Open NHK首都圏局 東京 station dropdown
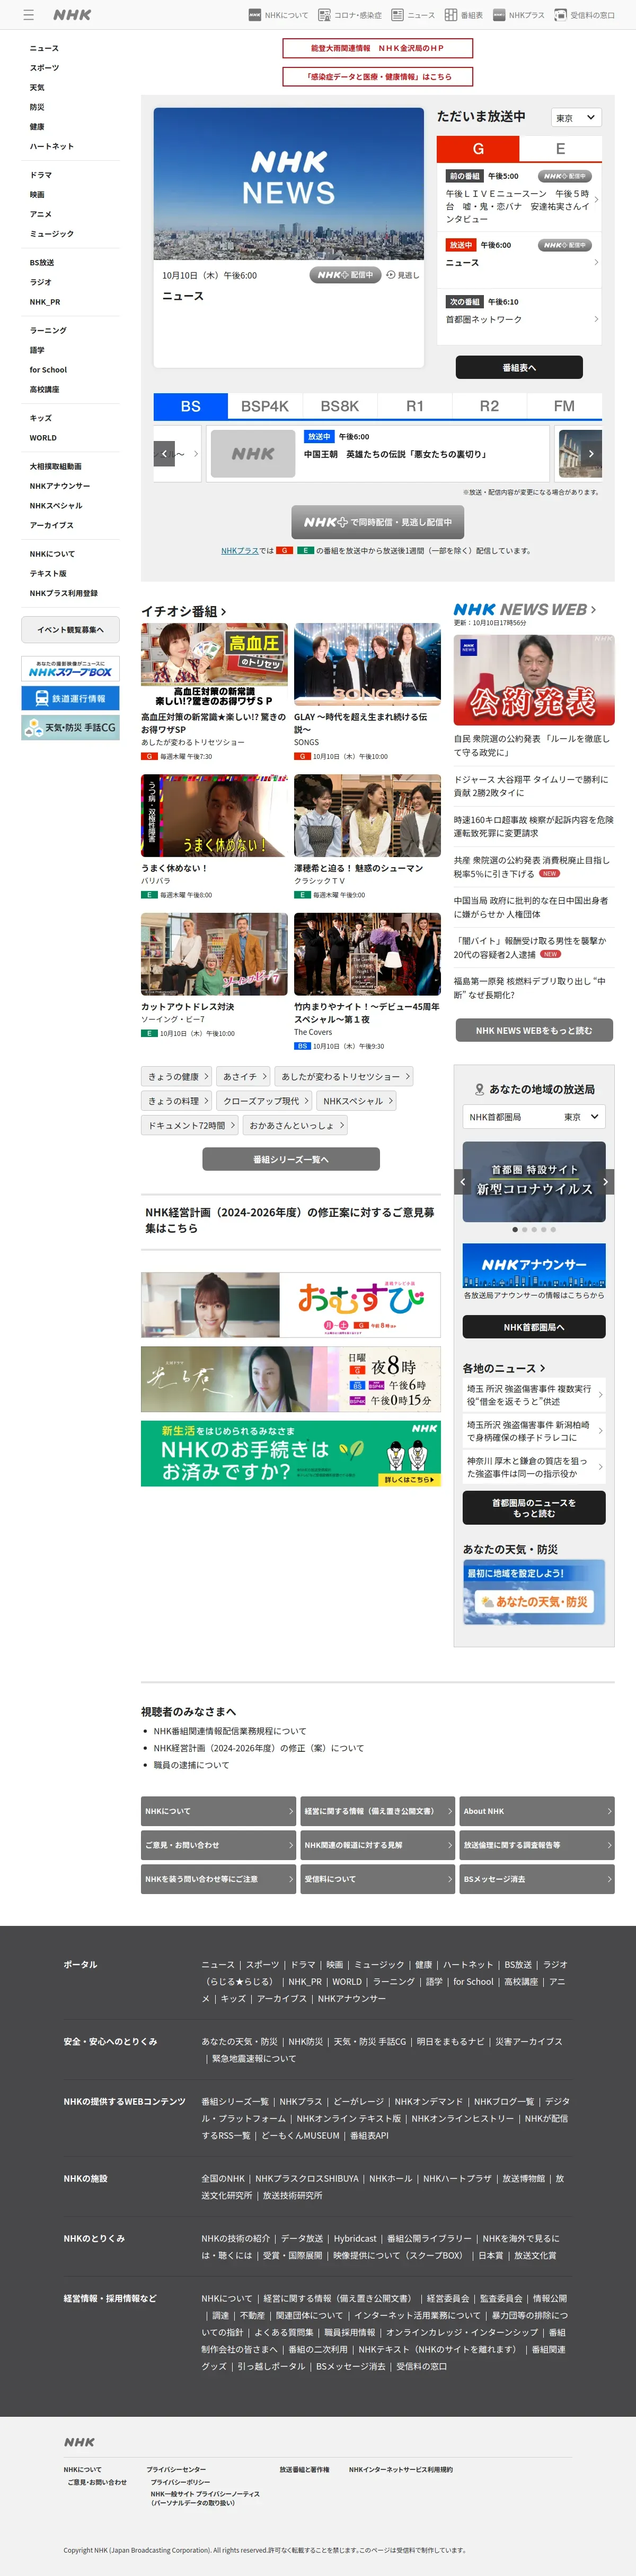The height and width of the screenshot is (2576, 636). click(534, 1116)
